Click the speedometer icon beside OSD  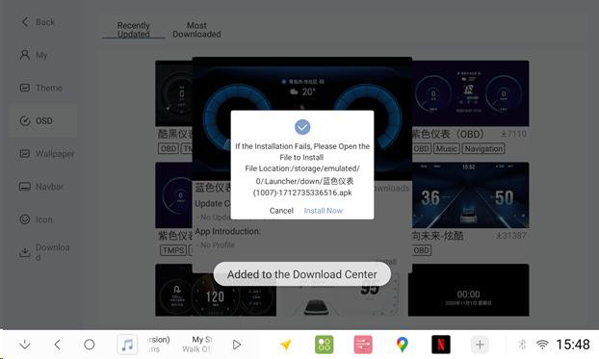point(24,120)
